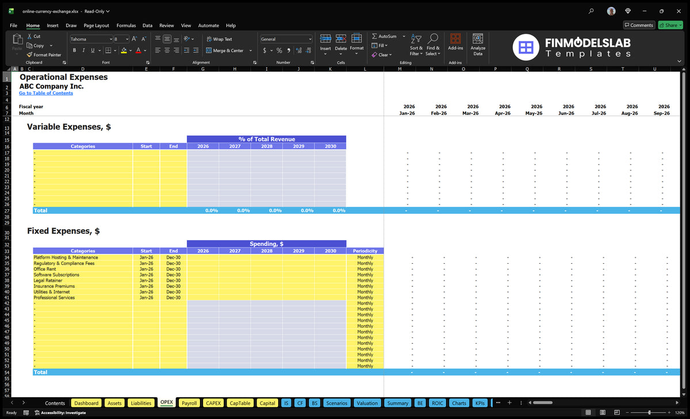The height and width of the screenshot is (419, 690).
Task: Click the Share button
Action: [670, 25]
